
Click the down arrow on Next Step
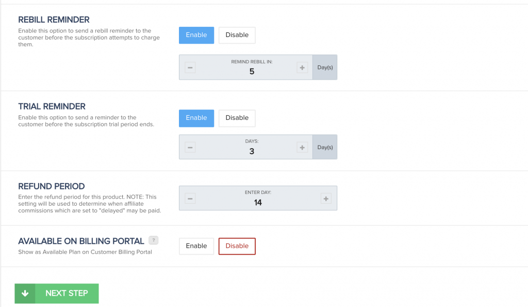pyautogui.click(x=25, y=294)
